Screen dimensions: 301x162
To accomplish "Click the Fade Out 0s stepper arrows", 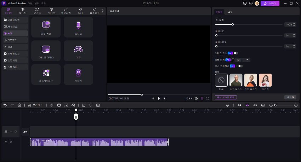I will pos(294,46).
